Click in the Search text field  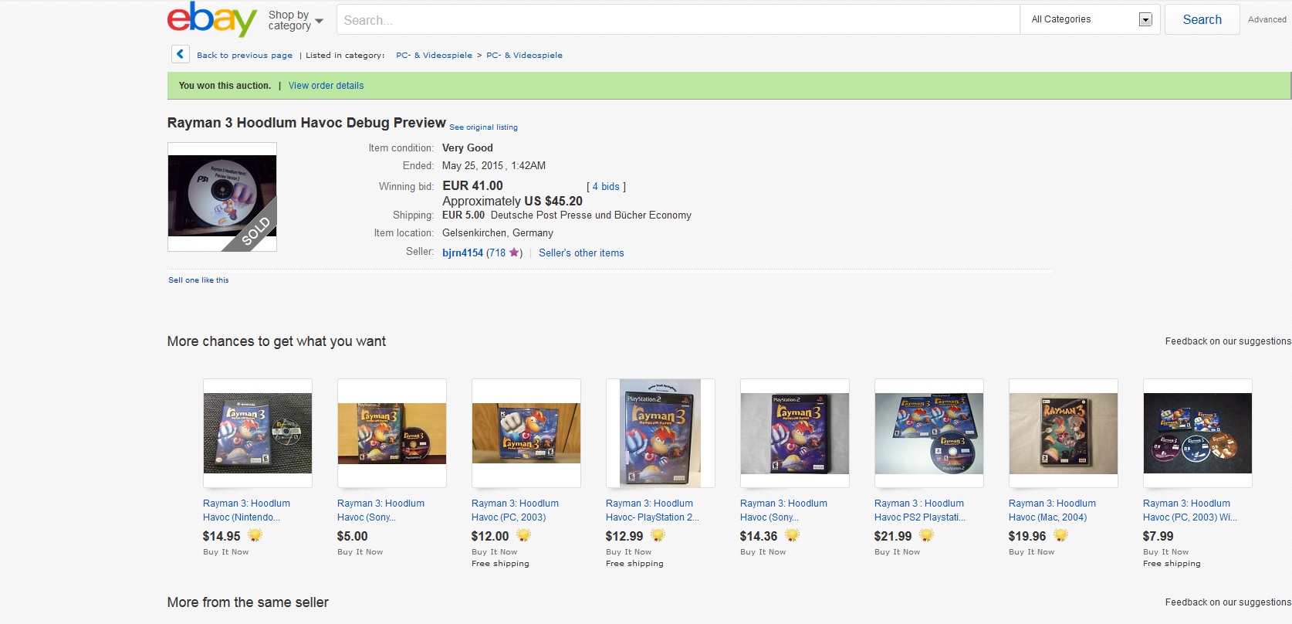(678, 20)
